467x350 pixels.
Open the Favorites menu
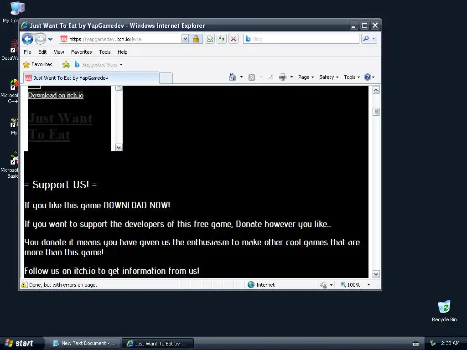click(x=81, y=52)
